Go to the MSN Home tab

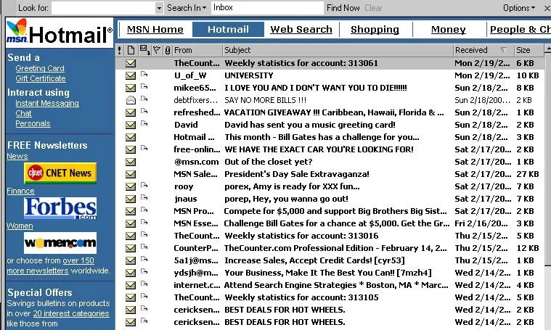click(155, 30)
